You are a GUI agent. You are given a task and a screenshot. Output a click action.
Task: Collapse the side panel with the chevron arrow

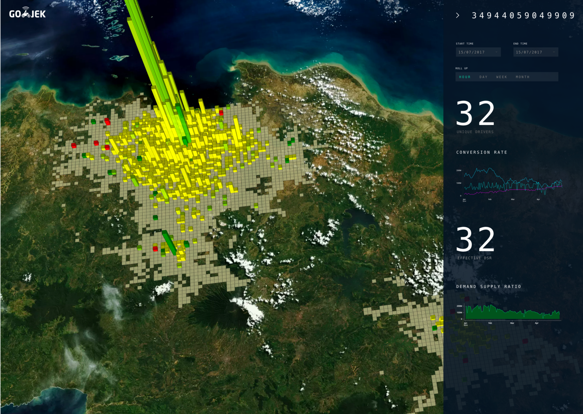pos(458,15)
